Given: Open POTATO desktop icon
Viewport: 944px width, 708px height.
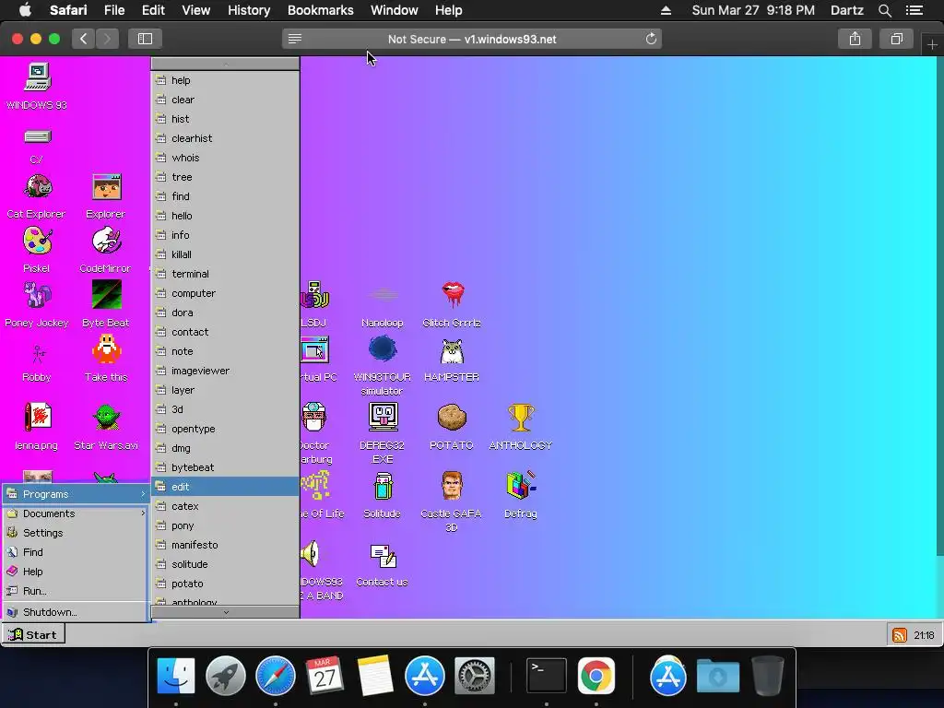Looking at the screenshot, I should tap(452, 427).
